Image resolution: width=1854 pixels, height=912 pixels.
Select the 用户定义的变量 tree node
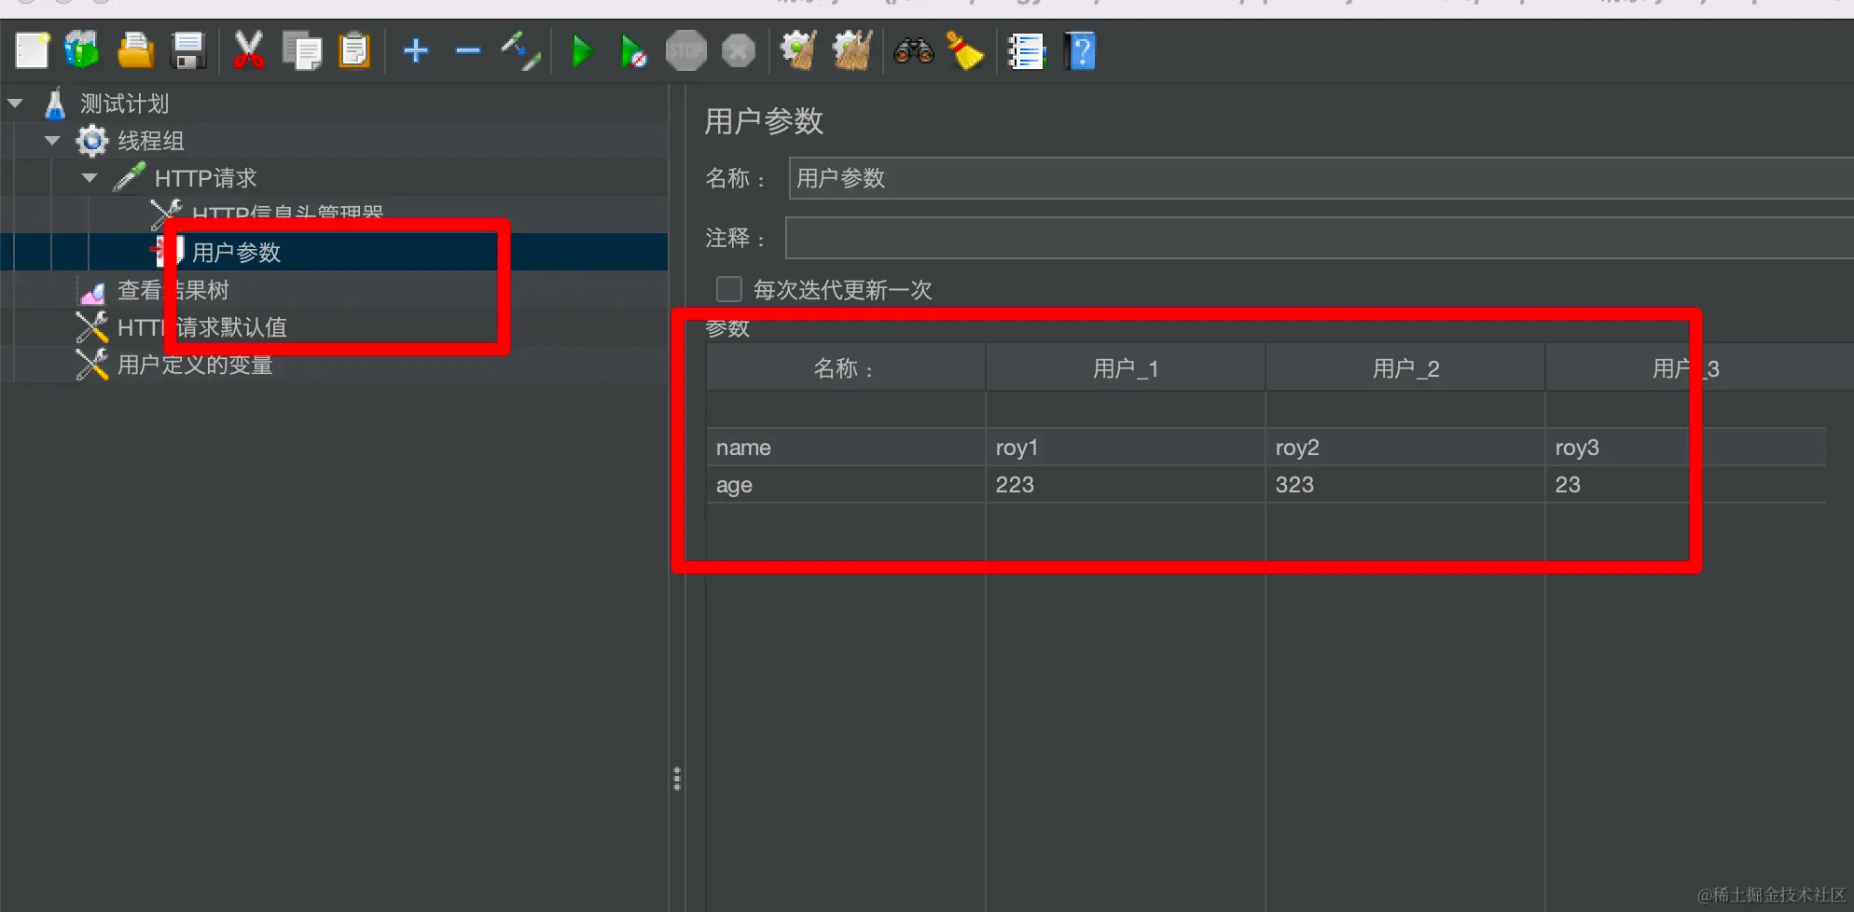195,365
